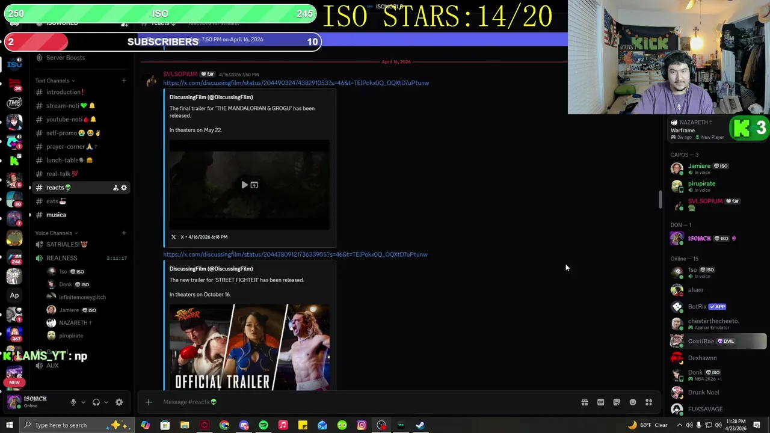Open the emoji picker

click(633, 402)
